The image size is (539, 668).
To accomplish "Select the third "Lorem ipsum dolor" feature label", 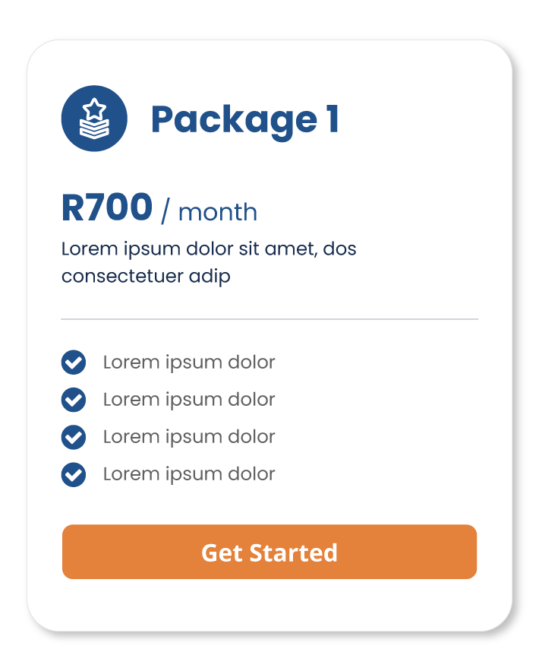I will coord(189,437).
